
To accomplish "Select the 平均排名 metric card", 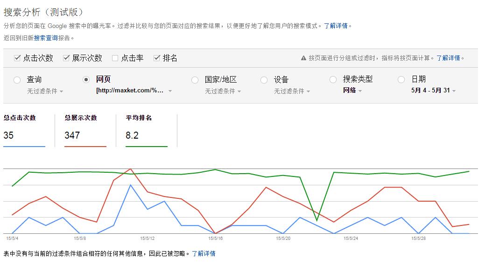I will click(x=147, y=131).
